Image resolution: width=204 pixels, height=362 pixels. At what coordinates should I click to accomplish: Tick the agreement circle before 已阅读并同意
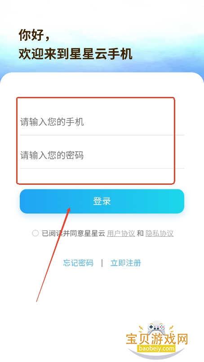[35, 233]
